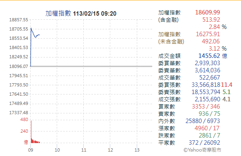Click the gray previous-close reference line

point(91,66)
